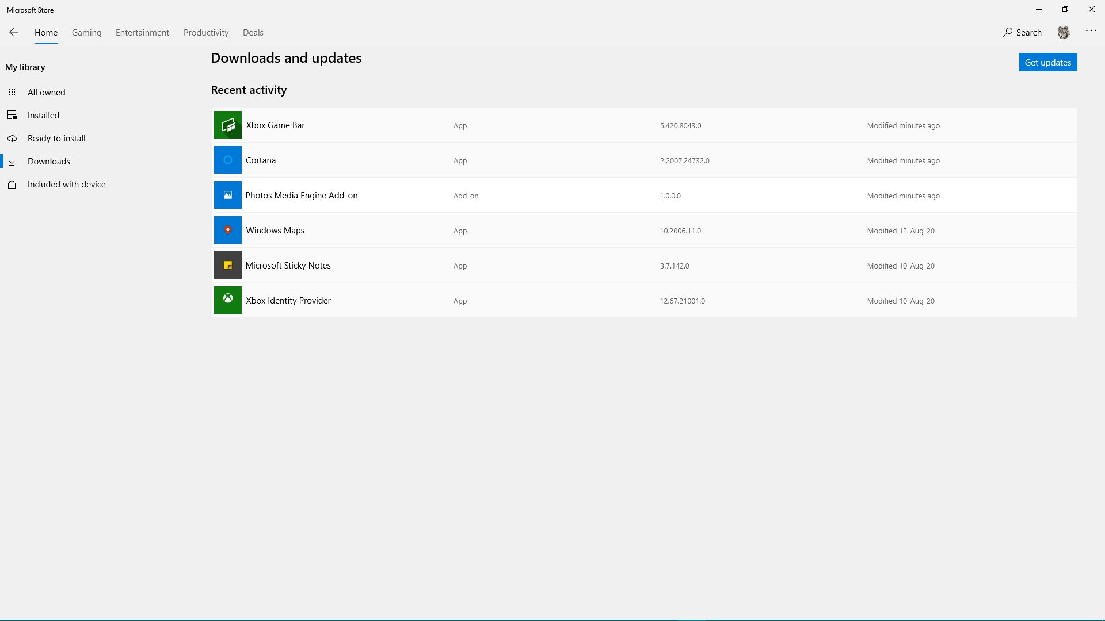Select Ready to install in sidebar
The height and width of the screenshot is (621, 1105).
click(x=56, y=139)
